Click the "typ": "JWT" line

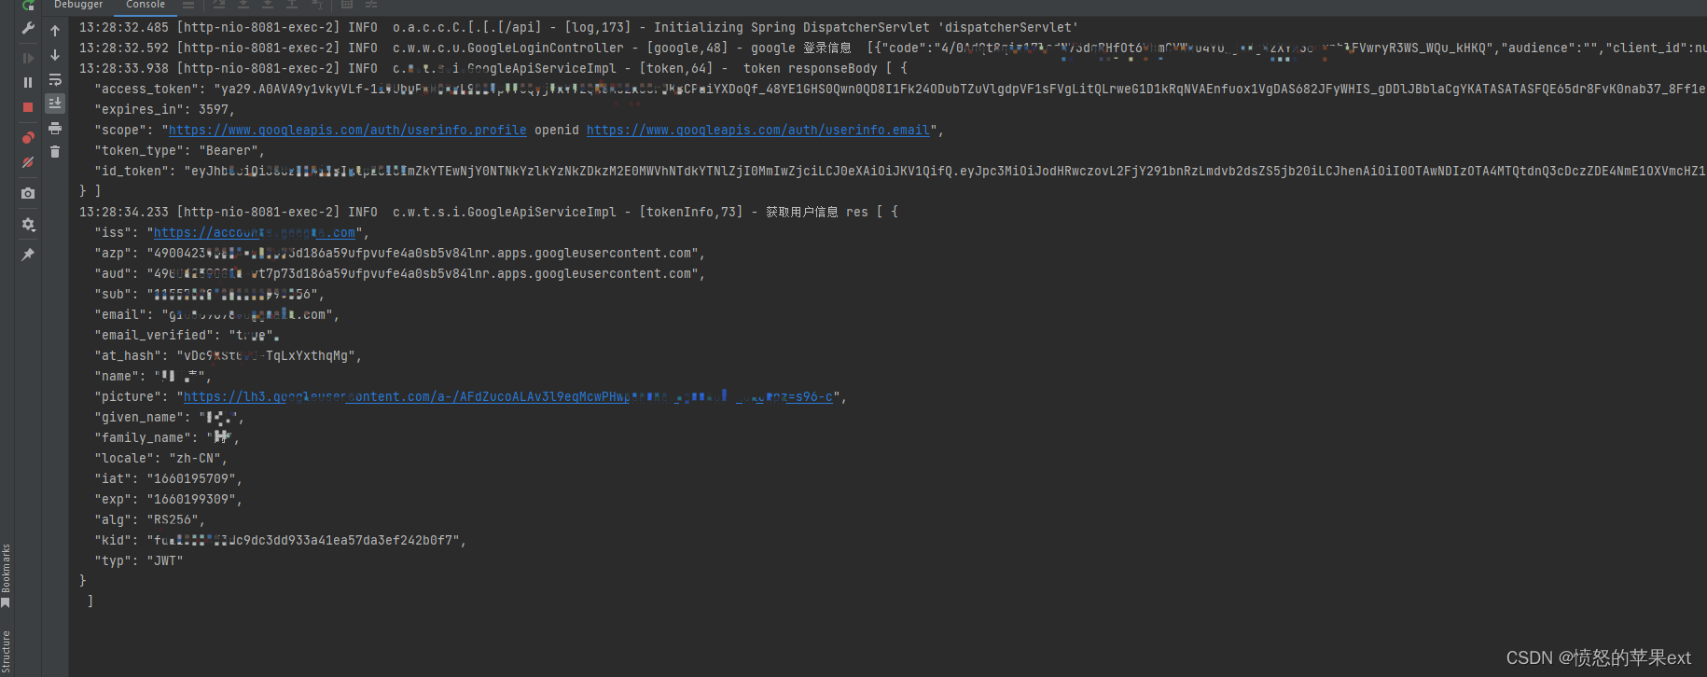click(x=138, y=560)
